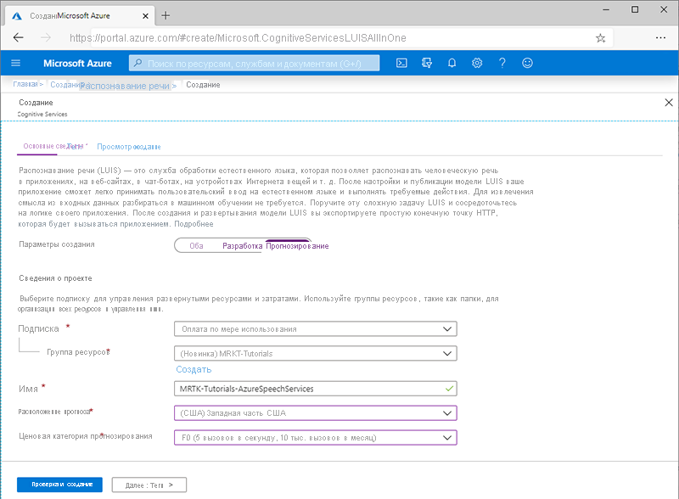Image resolution: width=679 pixels, height=499 pixels.
Task: Expand the Подписка dropdown
Action: coord(315,329)
